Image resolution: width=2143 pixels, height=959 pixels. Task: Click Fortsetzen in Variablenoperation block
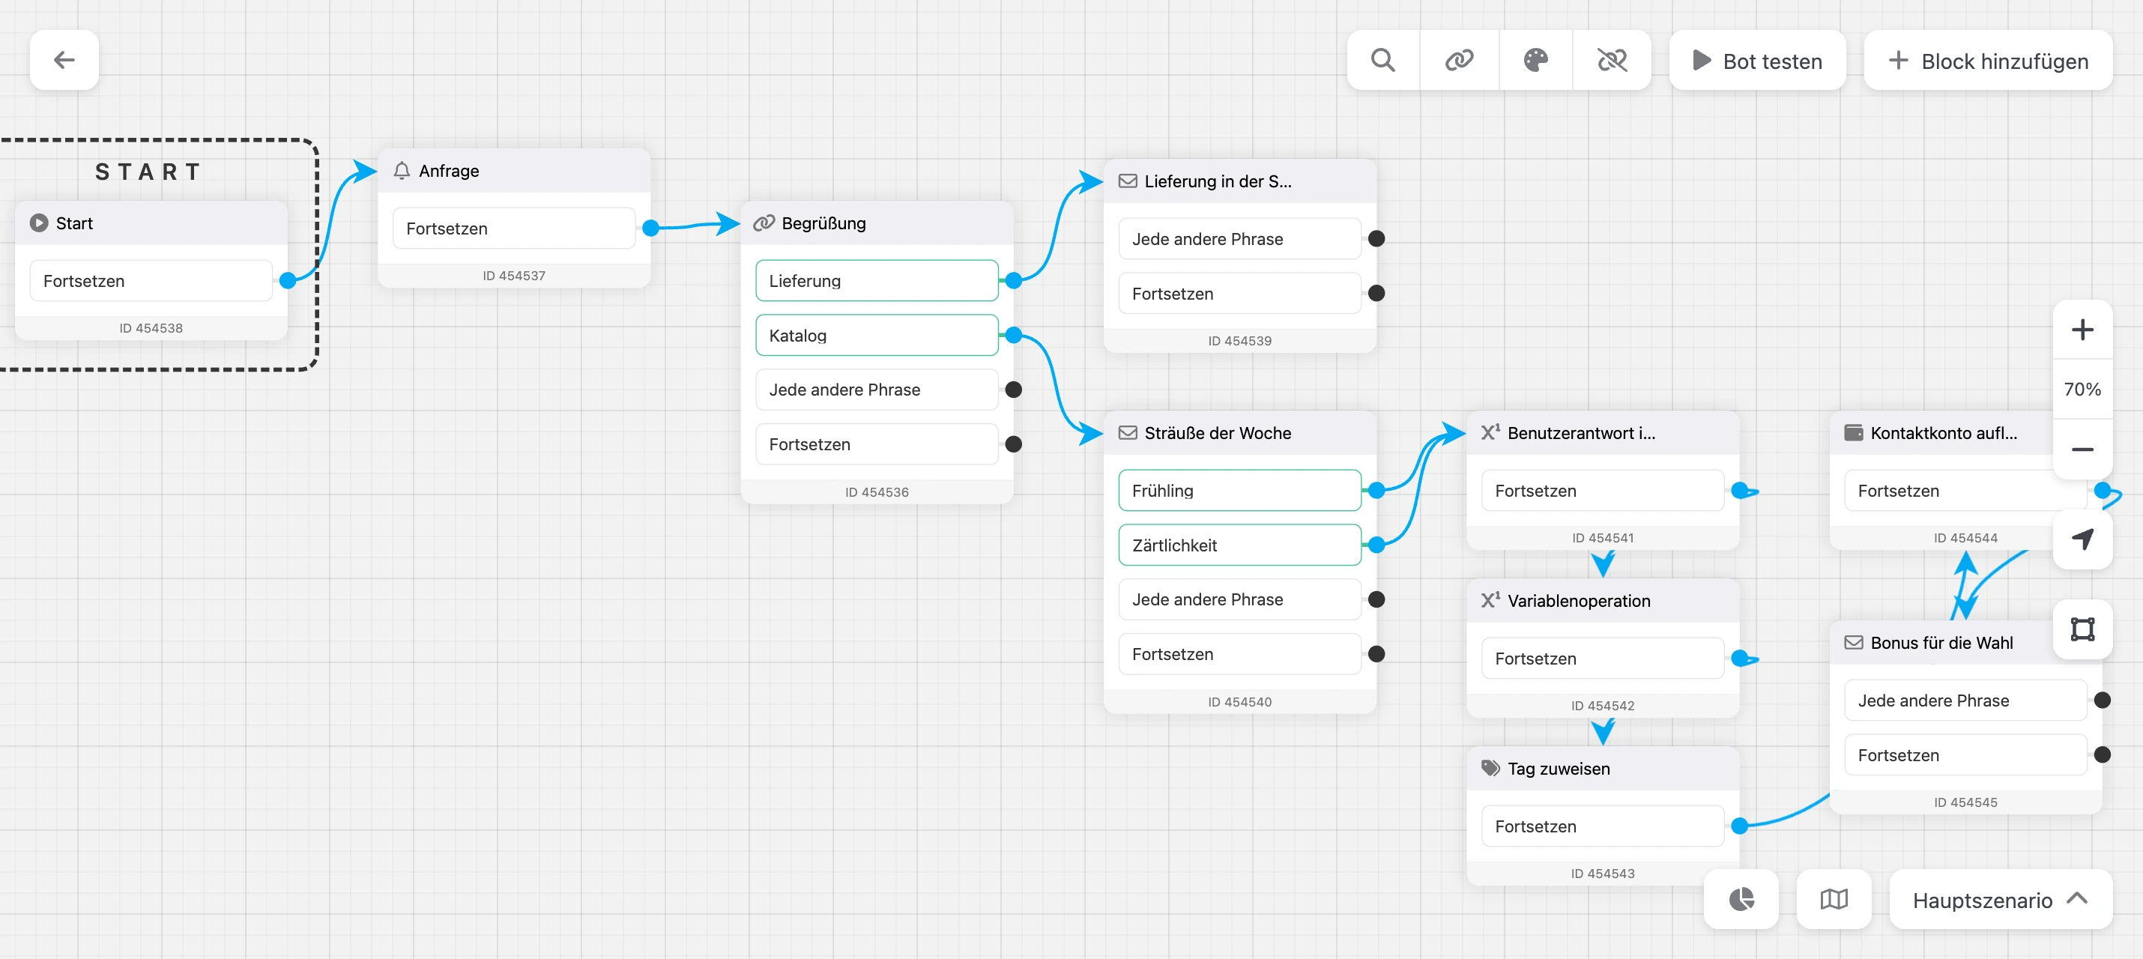1603,658
